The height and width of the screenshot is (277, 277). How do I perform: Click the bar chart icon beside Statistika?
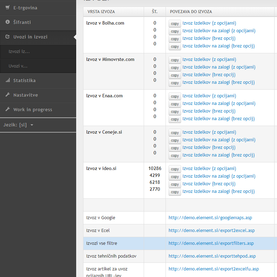click(8, 80)
